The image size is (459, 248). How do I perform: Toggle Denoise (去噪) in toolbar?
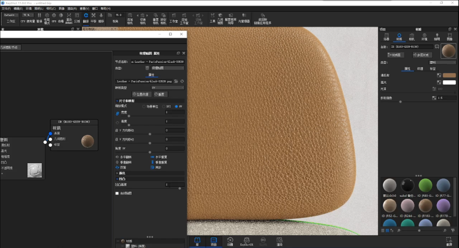(x=61, y=18)
